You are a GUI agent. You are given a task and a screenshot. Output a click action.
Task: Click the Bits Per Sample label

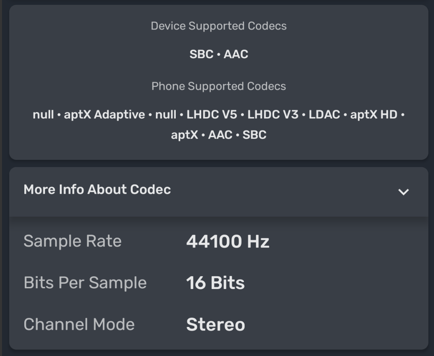pos(85,283)
